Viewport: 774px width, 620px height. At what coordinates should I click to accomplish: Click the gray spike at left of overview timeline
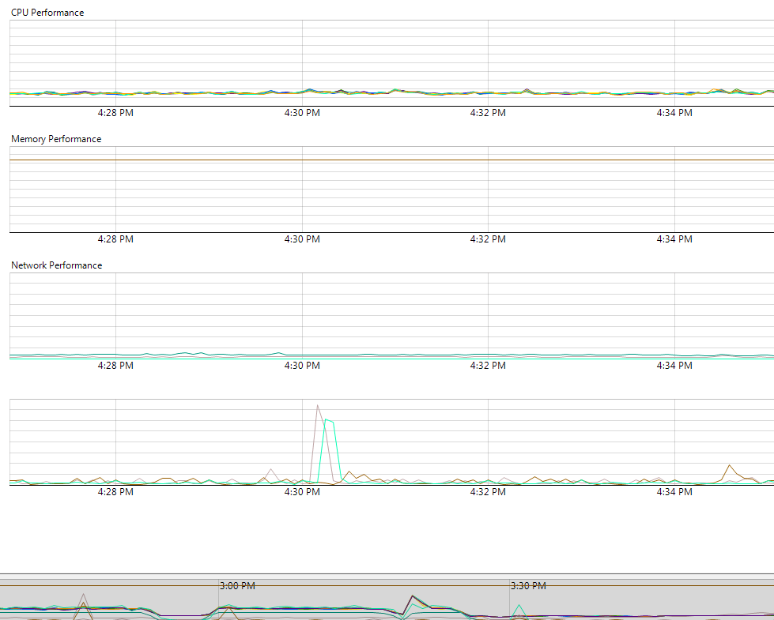[83, 595]
